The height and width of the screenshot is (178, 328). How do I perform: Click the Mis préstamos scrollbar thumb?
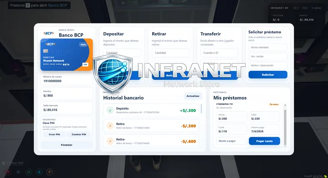tap(285, 127)
